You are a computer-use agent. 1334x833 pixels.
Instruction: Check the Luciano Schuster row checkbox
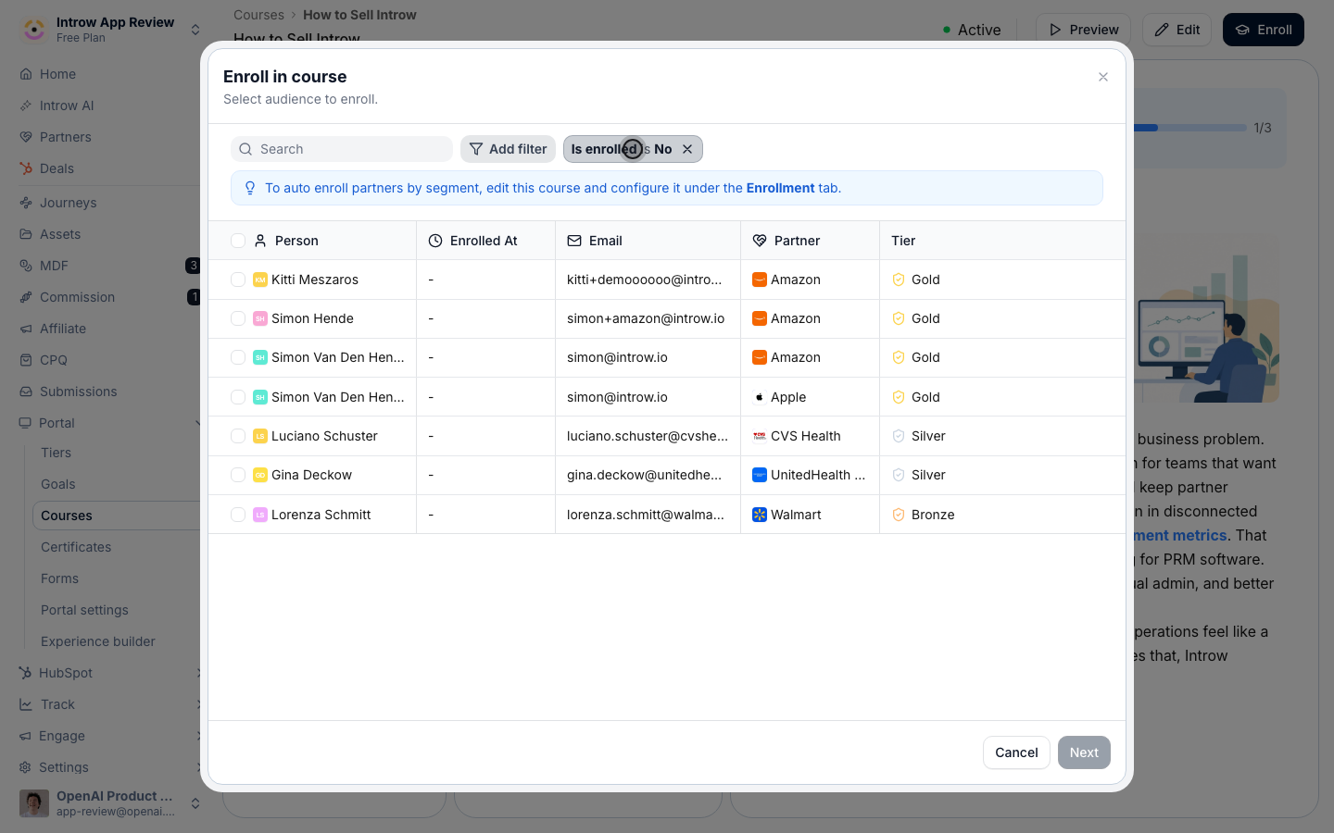coord(238,436)
